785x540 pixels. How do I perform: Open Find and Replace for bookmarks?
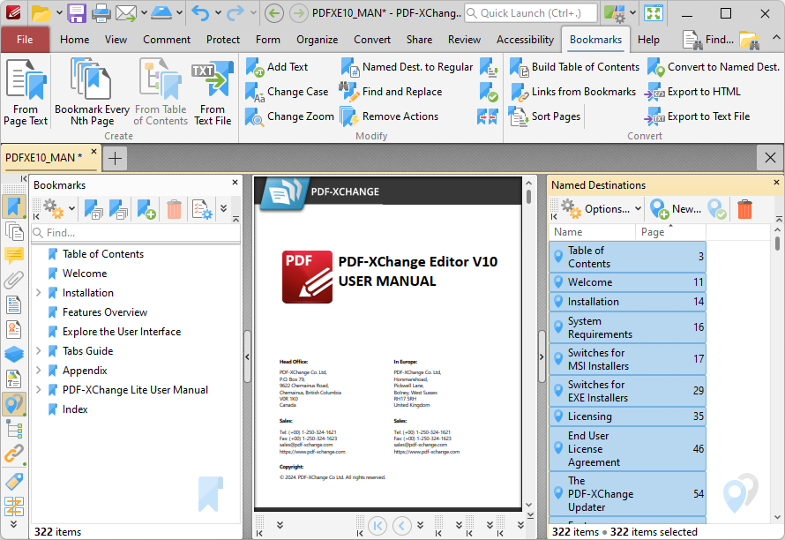pyautogui.click(x=391, y=92)
